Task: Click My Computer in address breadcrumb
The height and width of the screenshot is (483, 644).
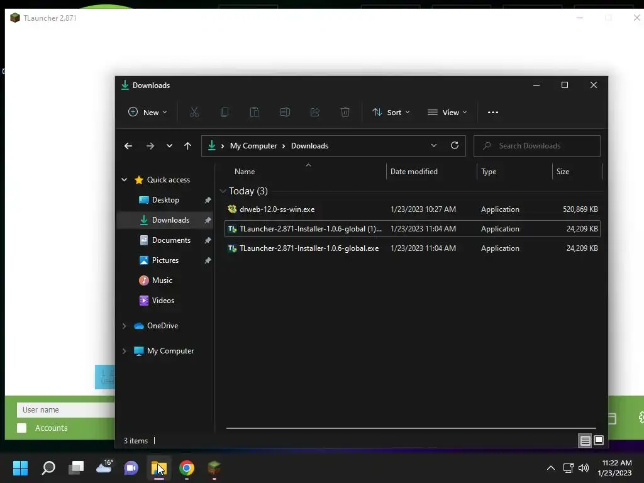Action: coord(253,146)
